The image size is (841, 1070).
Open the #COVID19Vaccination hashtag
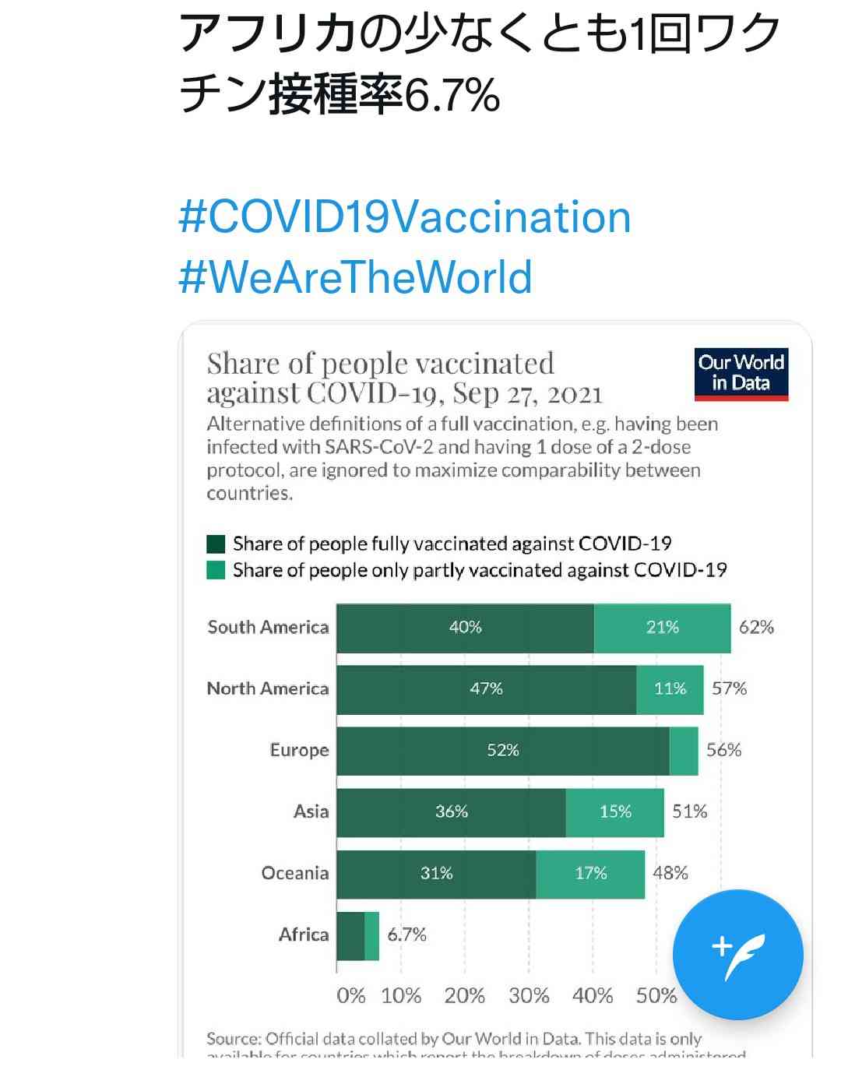pyautogui.click(x=404, y=216)
